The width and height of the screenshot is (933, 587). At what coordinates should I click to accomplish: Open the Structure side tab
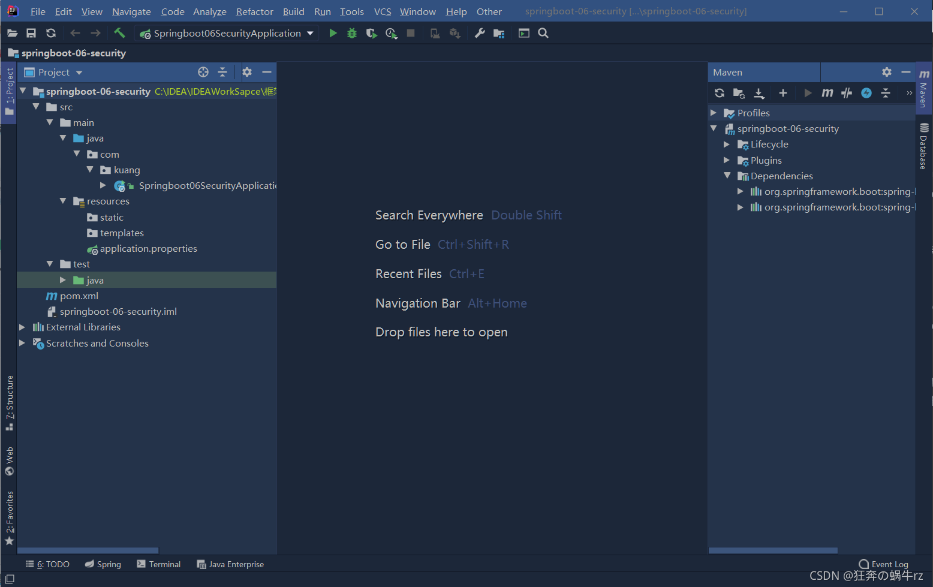[x=9, y=403]
